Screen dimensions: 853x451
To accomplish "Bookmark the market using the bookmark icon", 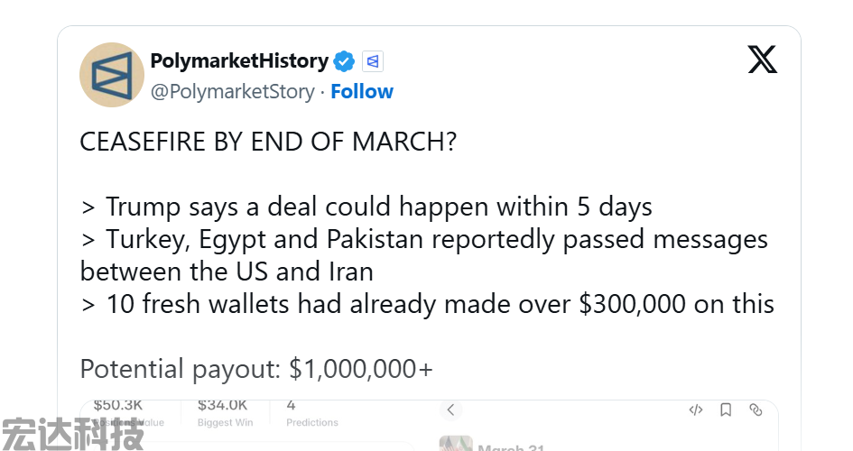I will coord(726,410).
